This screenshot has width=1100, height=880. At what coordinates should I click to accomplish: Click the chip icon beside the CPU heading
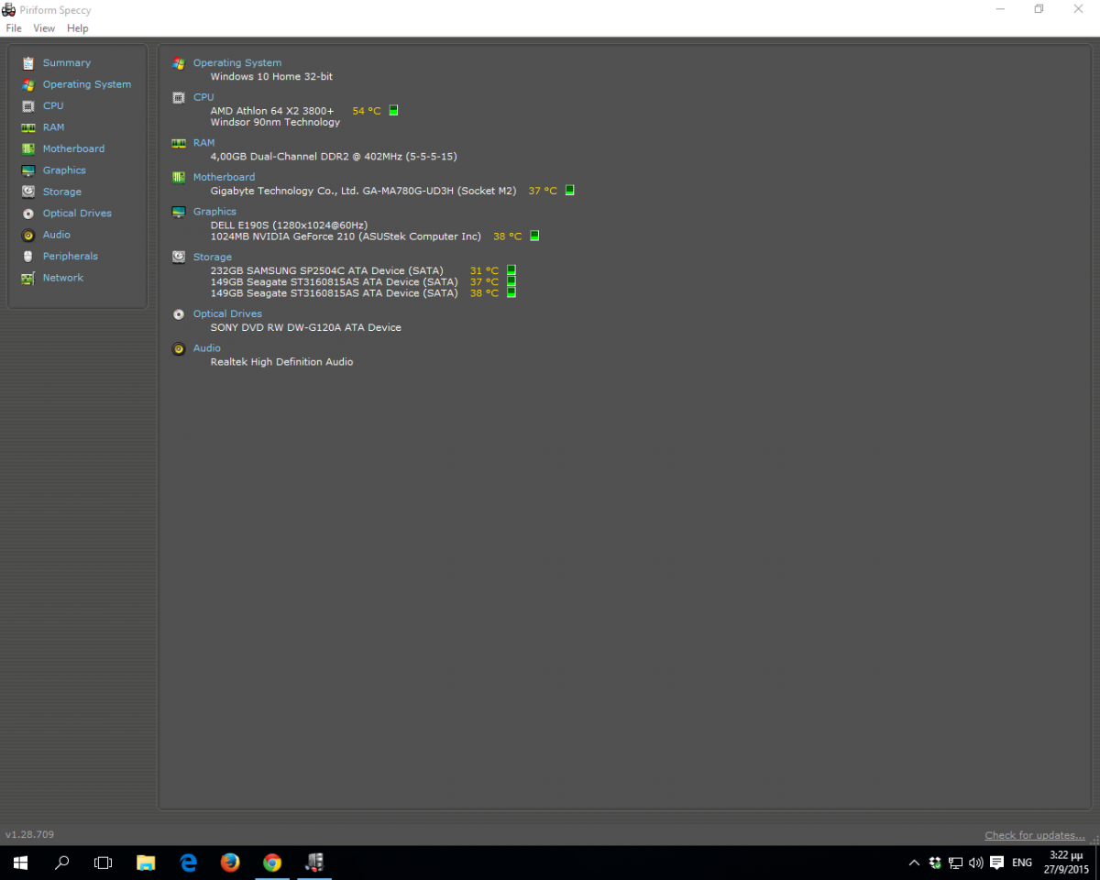pyautogui.click(x=179, y=97)
